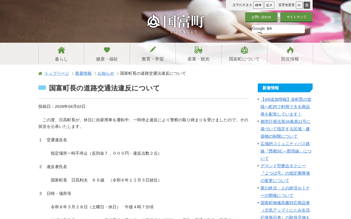
Task: Select the pencil icon for 教育・学習
Action: (152, 49)
